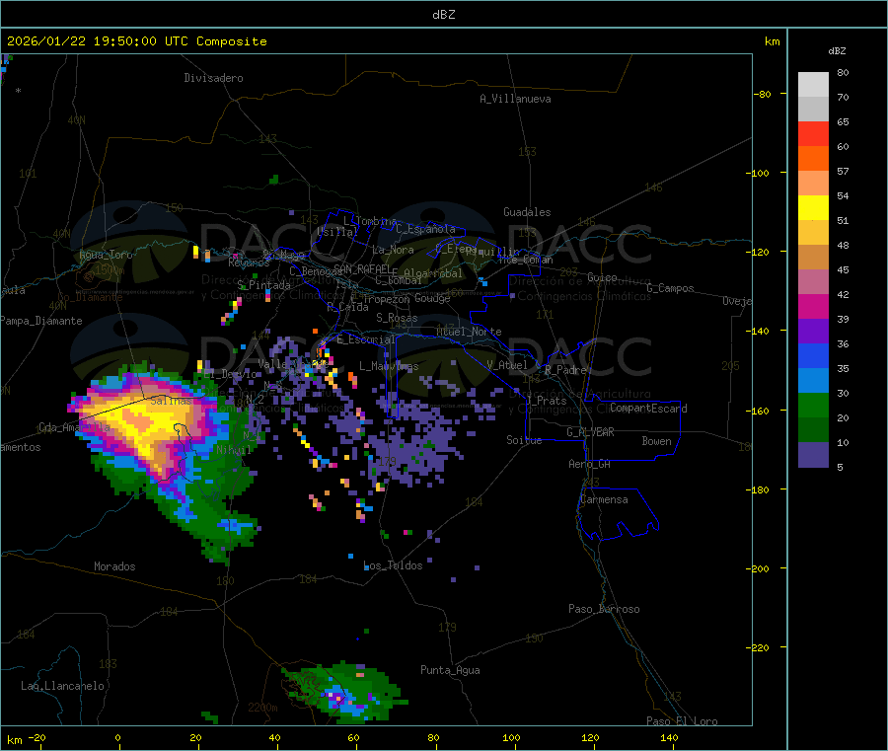Choose the 39 dBZ purple swatch
This screenshot has width=888, height=751.
point(813,332)
